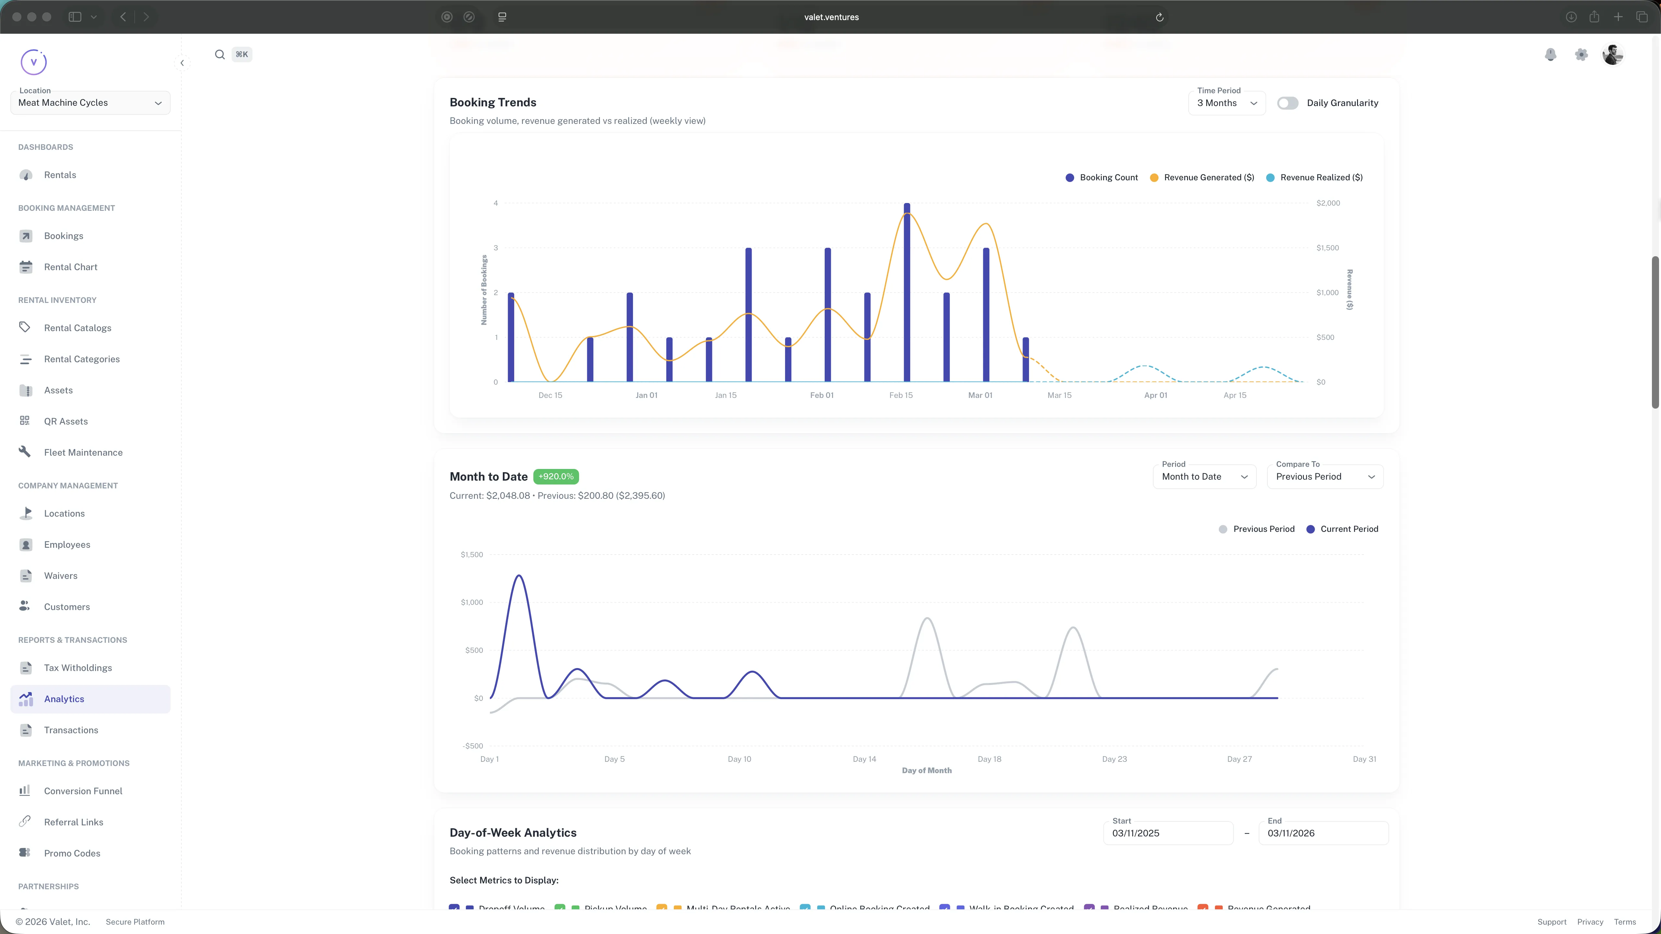1661x934 pixels.
Task: Open the search magnifier icon
Action: (x=219, y=54)
